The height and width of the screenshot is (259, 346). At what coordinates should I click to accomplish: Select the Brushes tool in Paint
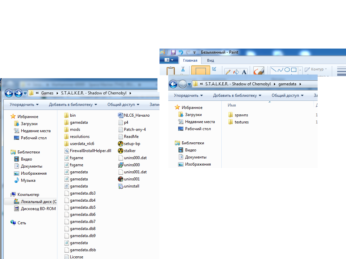tap(258, 71)
